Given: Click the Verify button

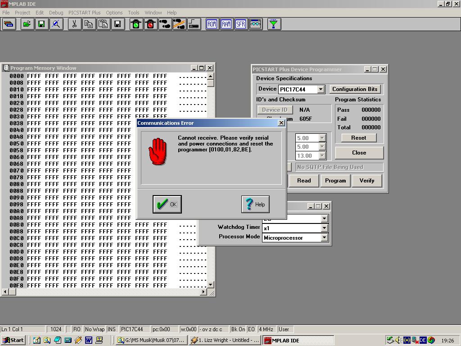Looking at the screenshot, I should (367, 181).
